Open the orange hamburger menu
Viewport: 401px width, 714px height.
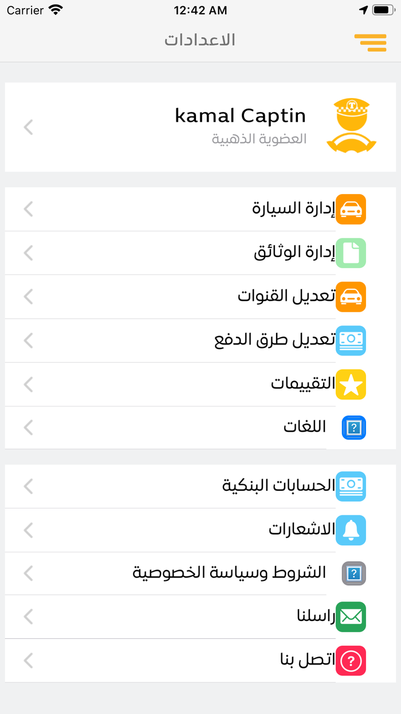point(370,42)
